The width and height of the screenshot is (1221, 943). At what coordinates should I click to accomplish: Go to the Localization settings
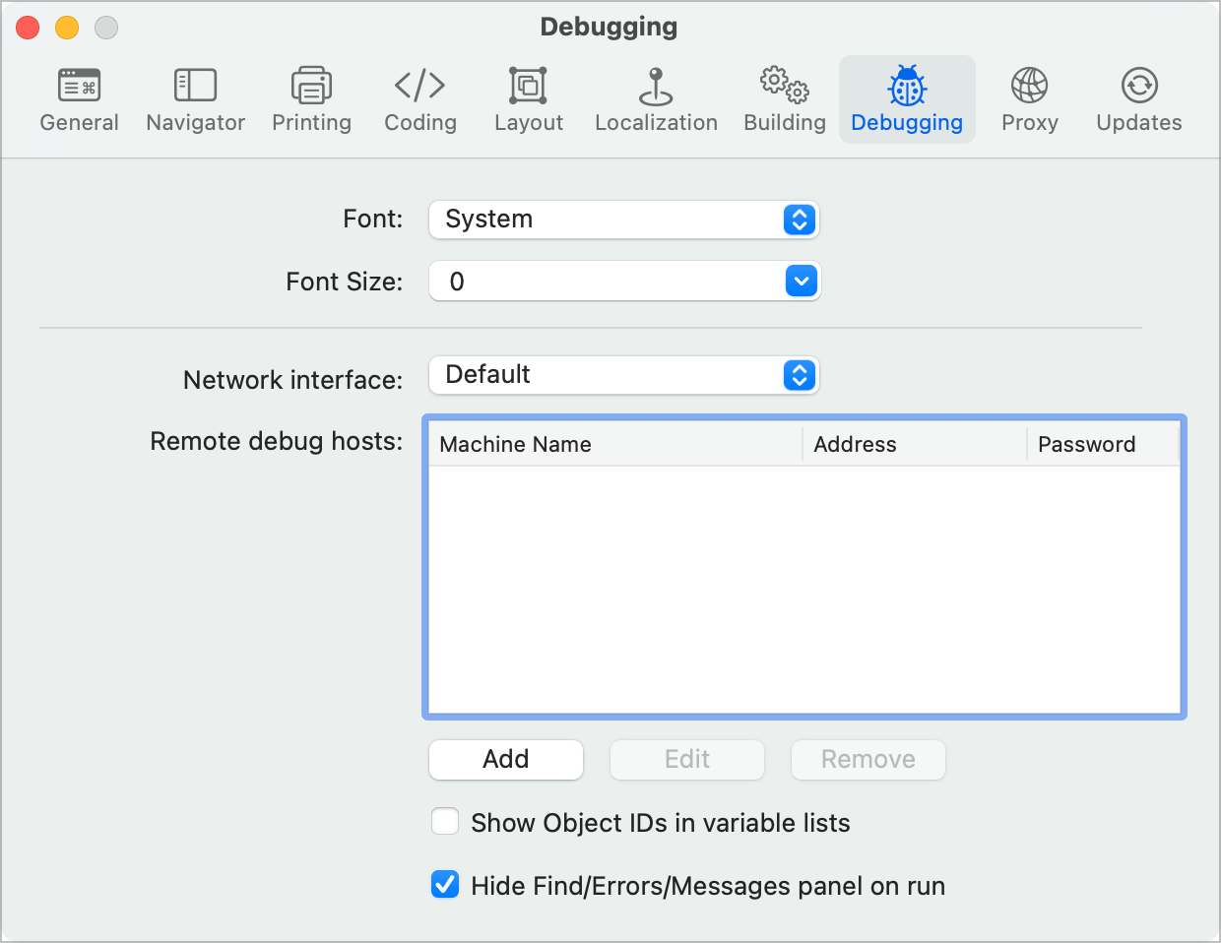coord(656,99)
